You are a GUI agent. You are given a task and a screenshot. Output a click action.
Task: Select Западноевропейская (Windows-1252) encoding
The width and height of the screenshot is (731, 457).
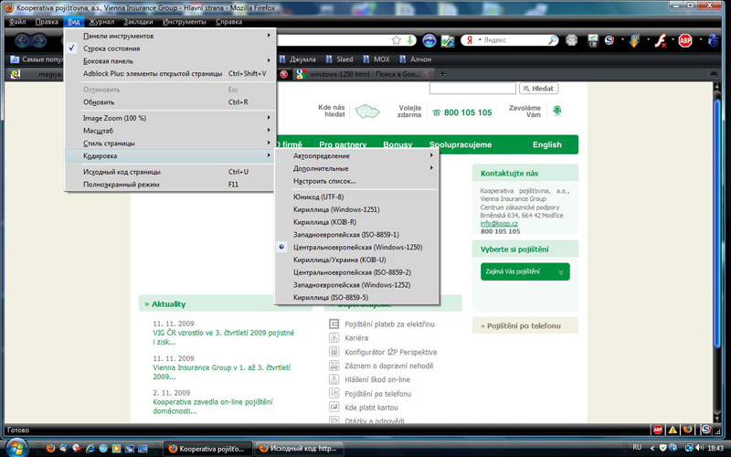[357, 285]
